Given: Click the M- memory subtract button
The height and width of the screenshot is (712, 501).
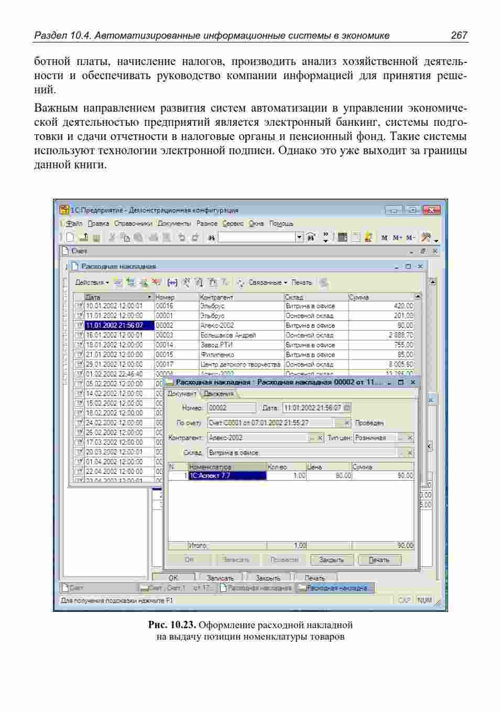Looking at the screenshot, I should pyautogui.click(x=410, y=238).
